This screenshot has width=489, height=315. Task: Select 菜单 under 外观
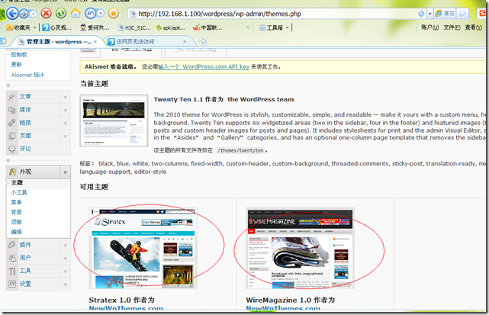pos(17,202)
